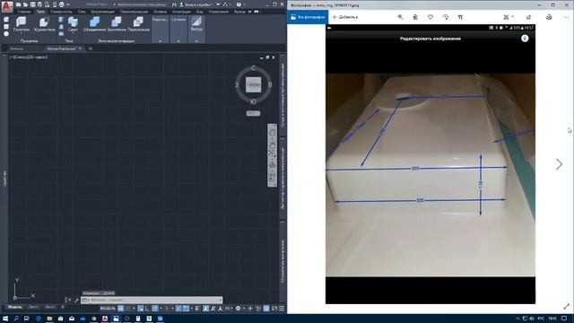
Task: Click the ViewCube top face
Action: click(253, 84)
